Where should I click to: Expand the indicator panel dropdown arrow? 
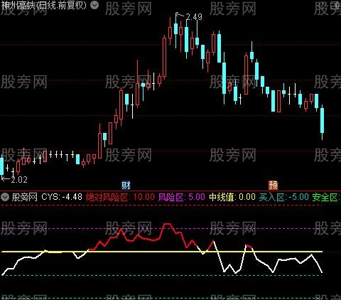click(5, 197)
